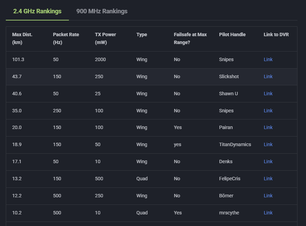Switch to the 900 MHz Rankings tab
The image size is (306, 226).
point(102,11)
